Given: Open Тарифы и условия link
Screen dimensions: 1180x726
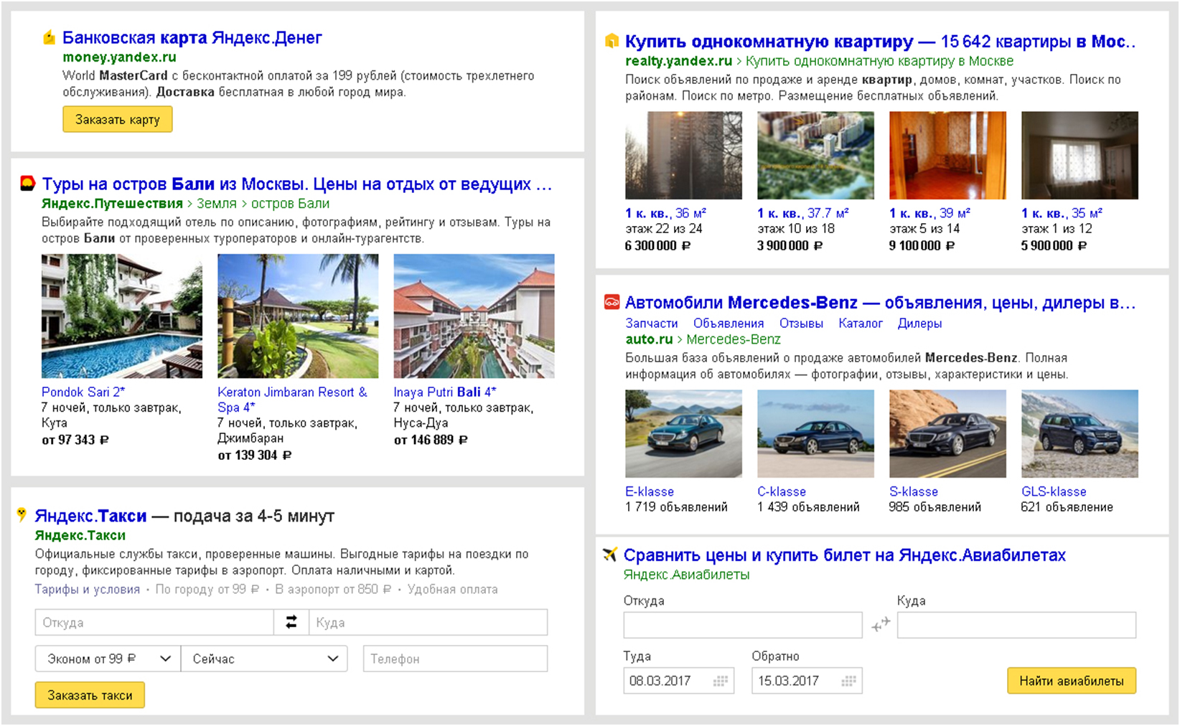Looking at the screenshot, I should [87, 589].
